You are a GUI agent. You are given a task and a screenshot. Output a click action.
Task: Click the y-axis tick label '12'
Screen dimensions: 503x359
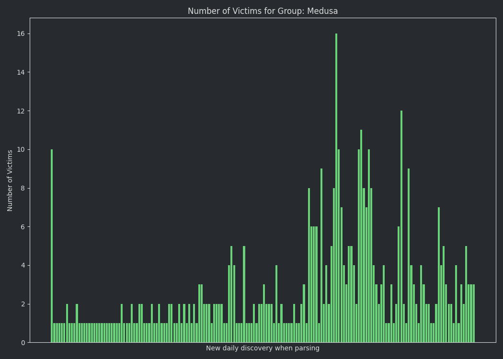point(21,111)
